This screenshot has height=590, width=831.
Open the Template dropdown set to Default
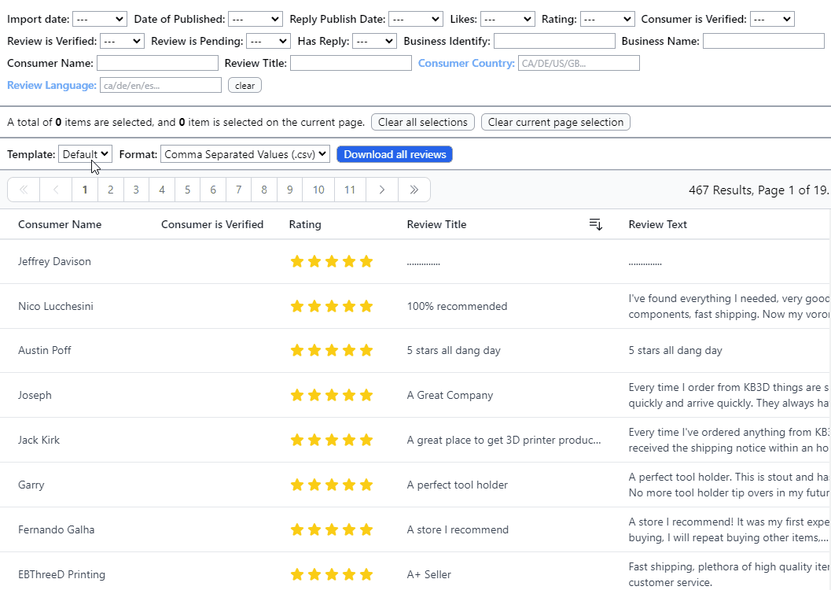point(85,155)
